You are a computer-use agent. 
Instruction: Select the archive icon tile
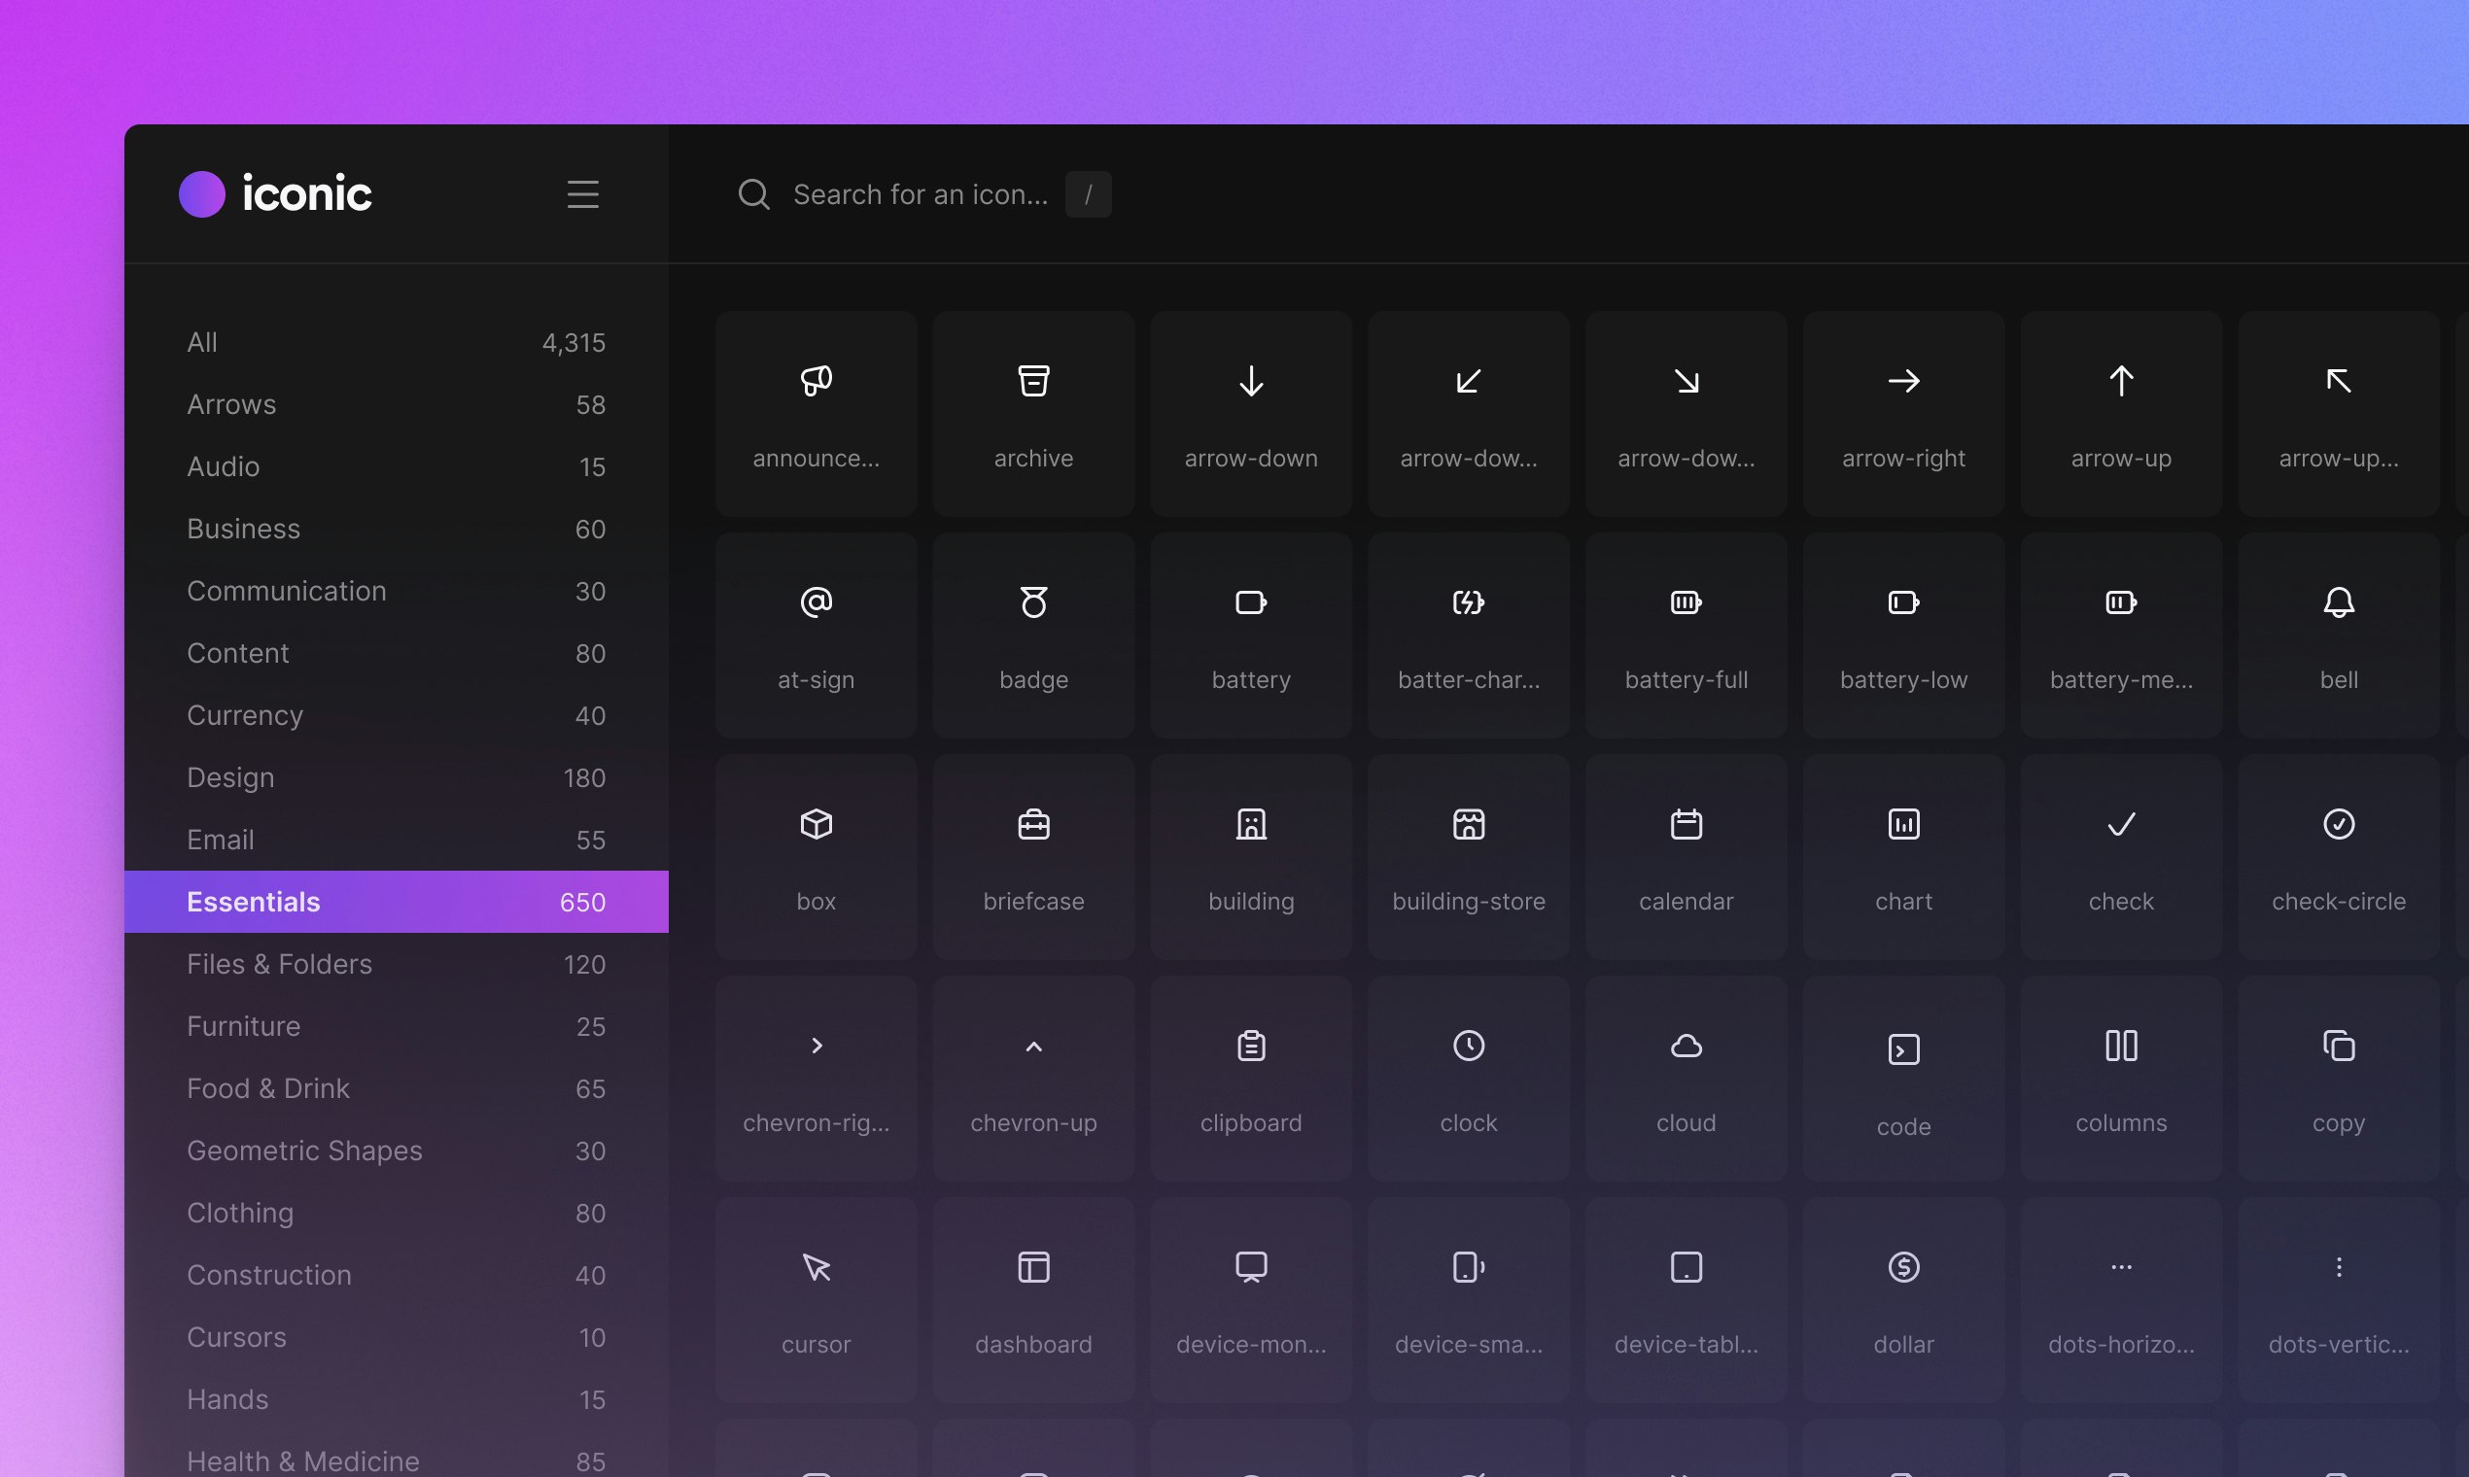click(1033, 413)
